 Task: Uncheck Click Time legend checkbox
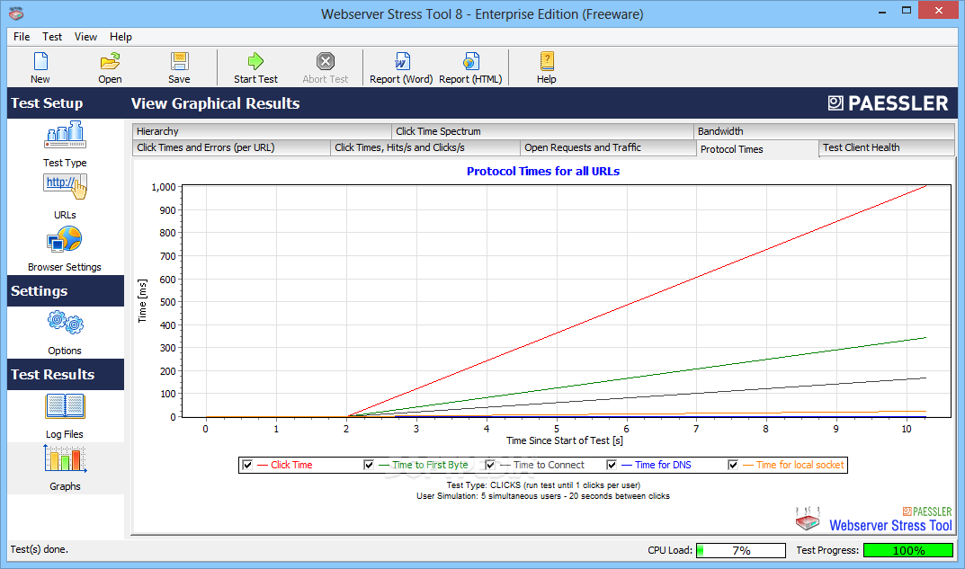(x=247, y=465)
